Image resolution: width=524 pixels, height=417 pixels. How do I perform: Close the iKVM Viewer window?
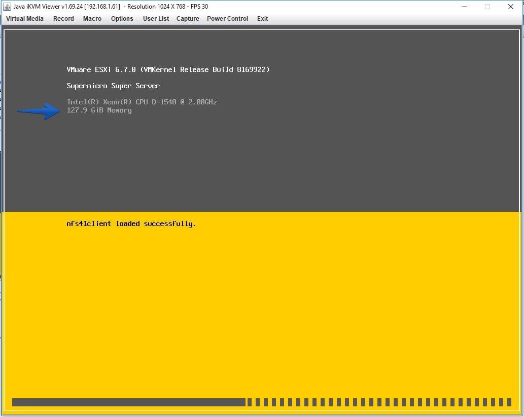[x=511, y=7]
